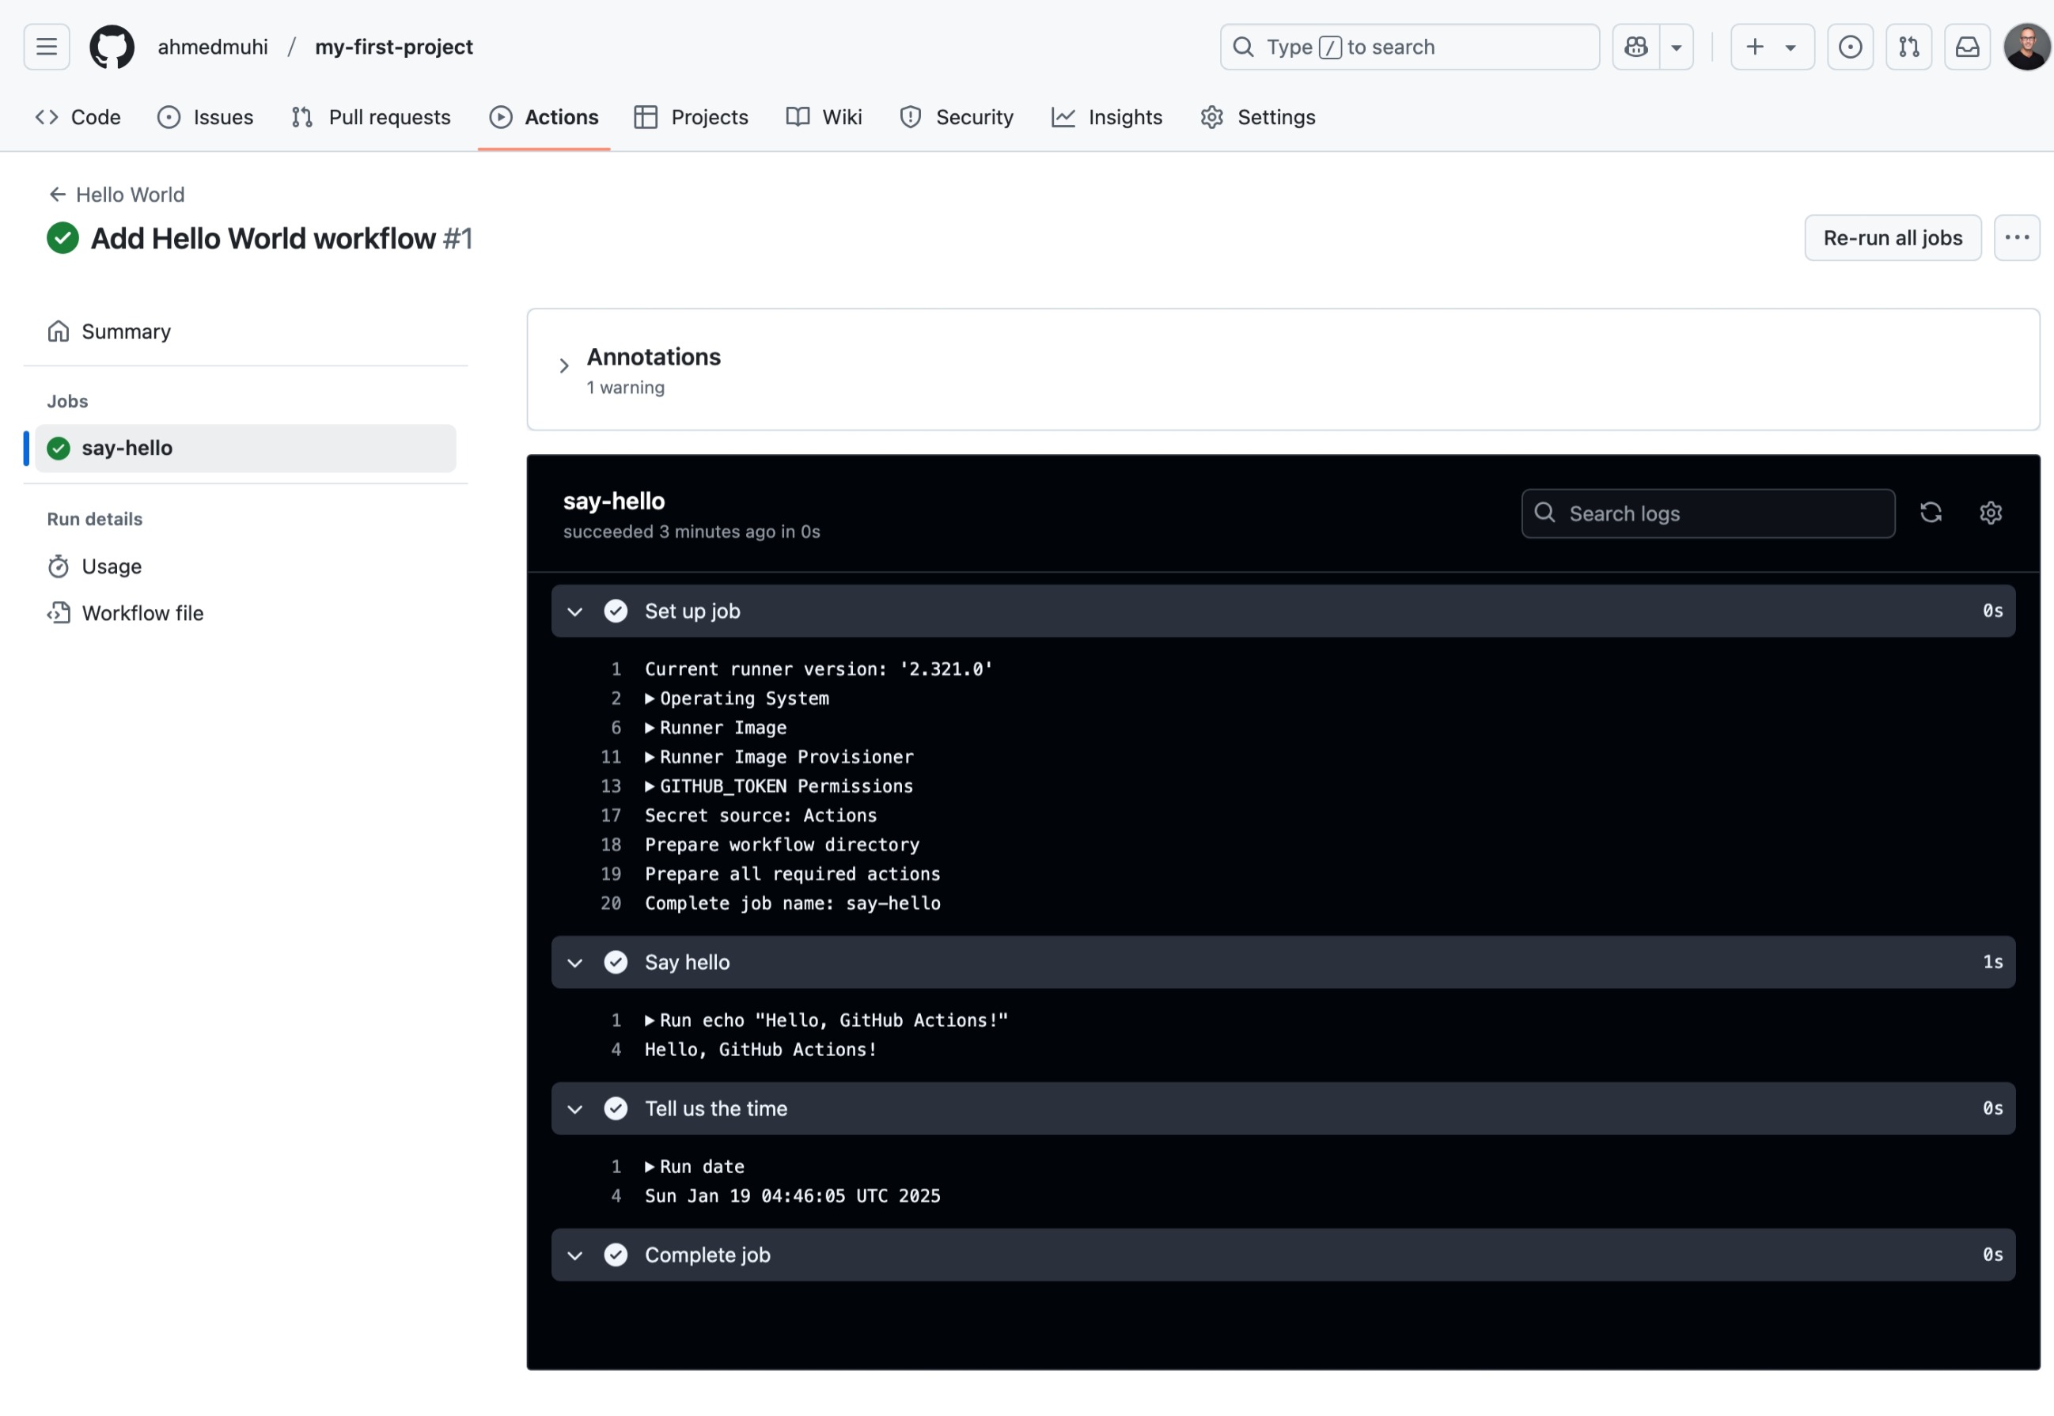2054x1416 pixels.
Task: Open the run Summary page
Action: 246,331
